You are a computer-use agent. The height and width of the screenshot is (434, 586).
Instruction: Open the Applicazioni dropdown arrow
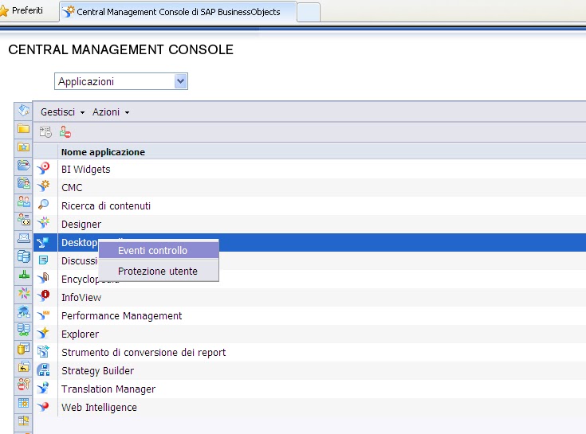[x=180, y=81]
